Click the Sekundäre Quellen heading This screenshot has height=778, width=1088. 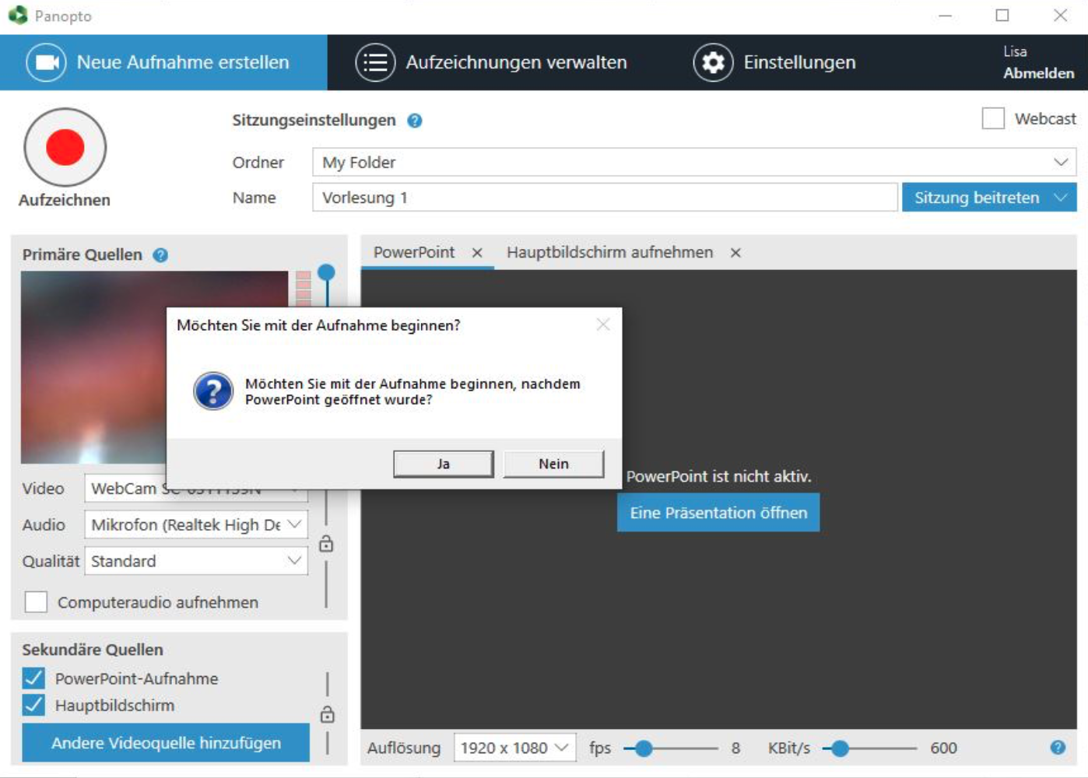[x=93, y=650]
